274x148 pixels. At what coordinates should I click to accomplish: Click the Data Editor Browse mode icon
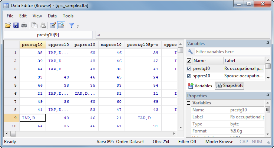tap(61, 26)
